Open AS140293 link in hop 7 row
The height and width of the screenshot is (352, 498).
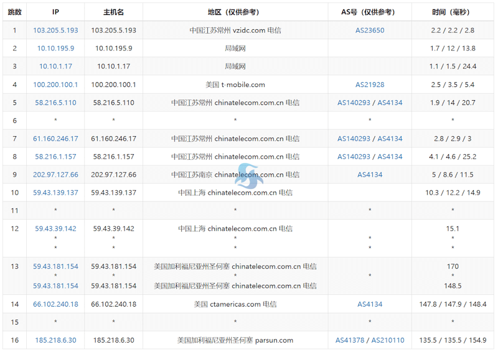tap(354, 139)
